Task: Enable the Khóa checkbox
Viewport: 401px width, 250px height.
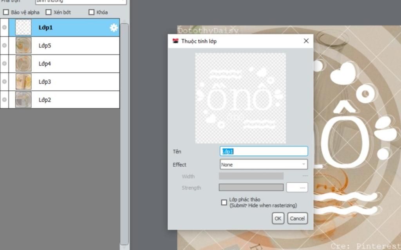Action: [x=91, y=12]
